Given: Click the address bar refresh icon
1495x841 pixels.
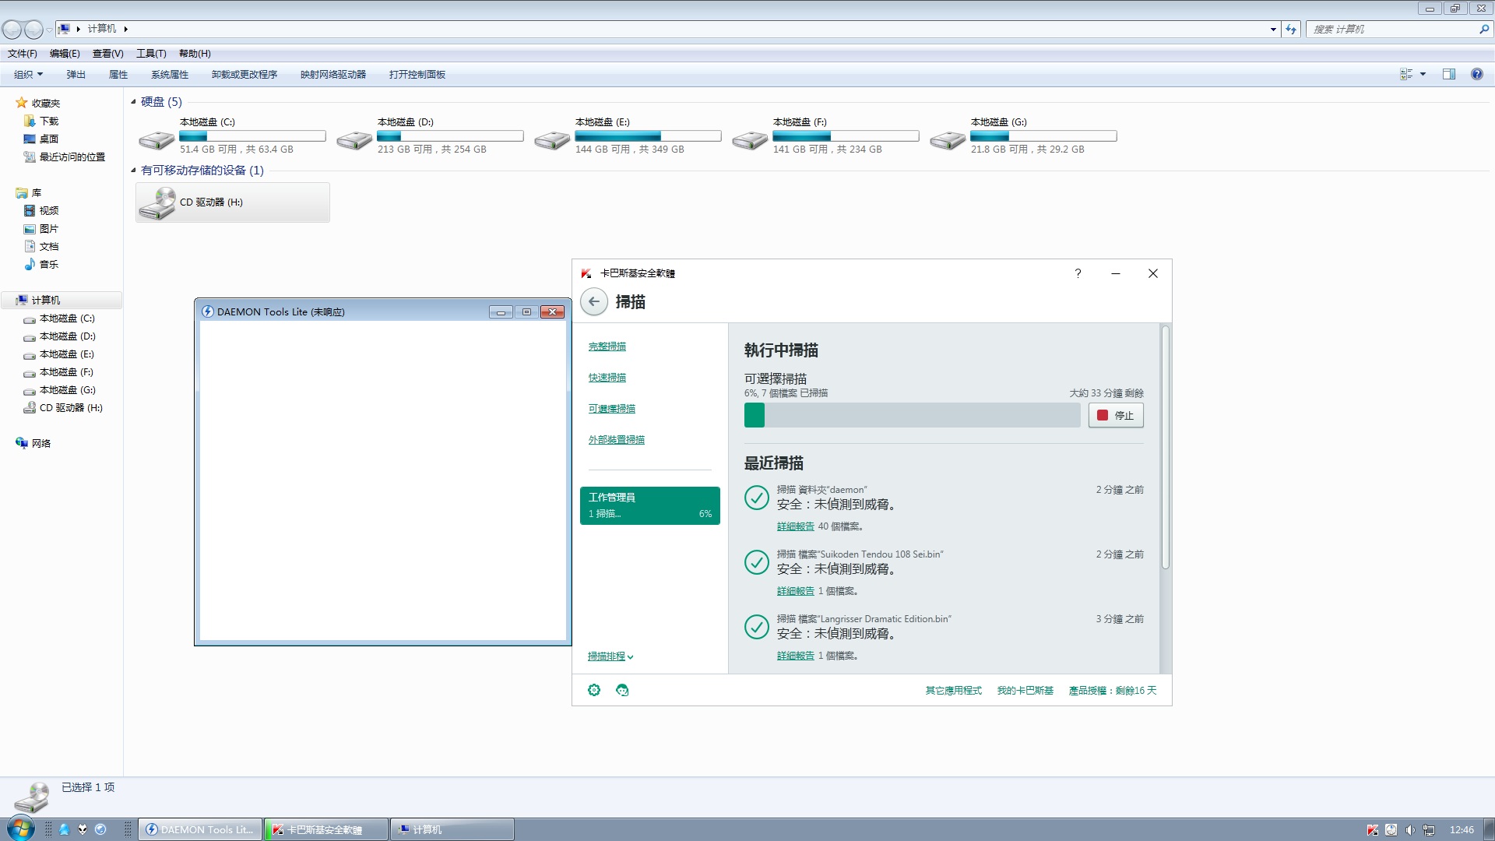Looking at the screenshot, I should pyautogui.click(x=1291, y=30).
